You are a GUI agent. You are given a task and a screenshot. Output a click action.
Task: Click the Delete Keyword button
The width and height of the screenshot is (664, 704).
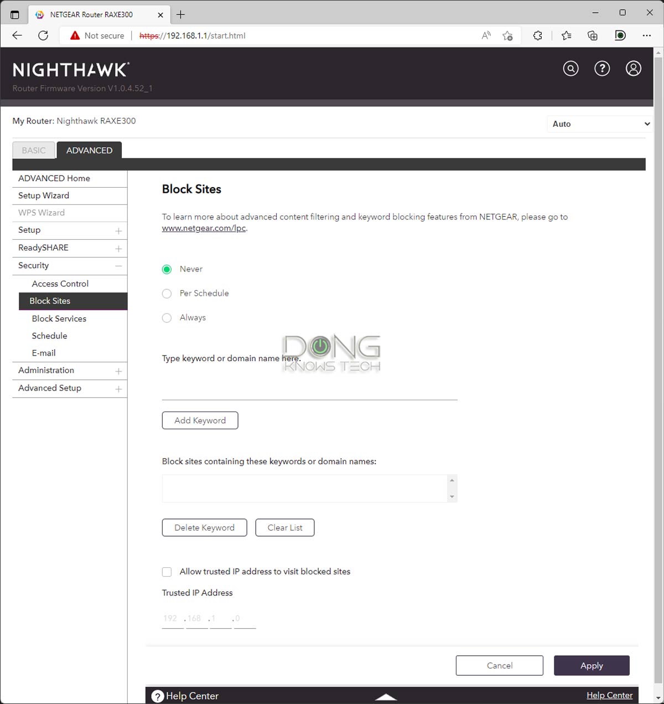[204, 528]
